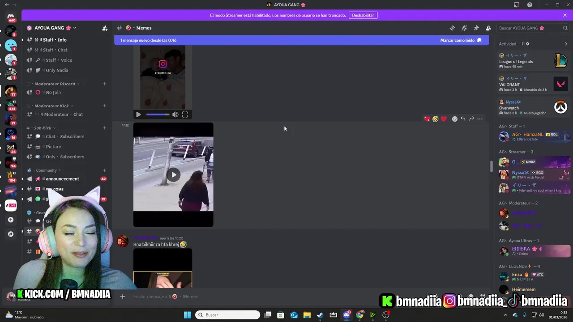
Task: Collapse Community category
Action: point(44,170)
